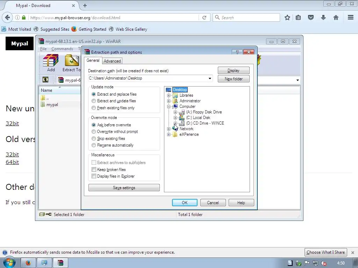The height and width of the screenshot is (268, 358).
Task: Create a New folder
Action: tap(233, 79)
